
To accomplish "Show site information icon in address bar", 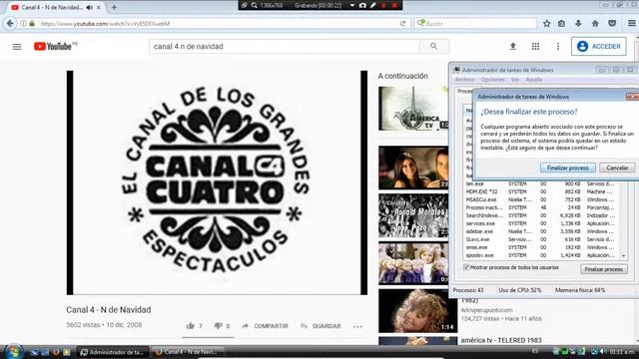I will [24, 24].
